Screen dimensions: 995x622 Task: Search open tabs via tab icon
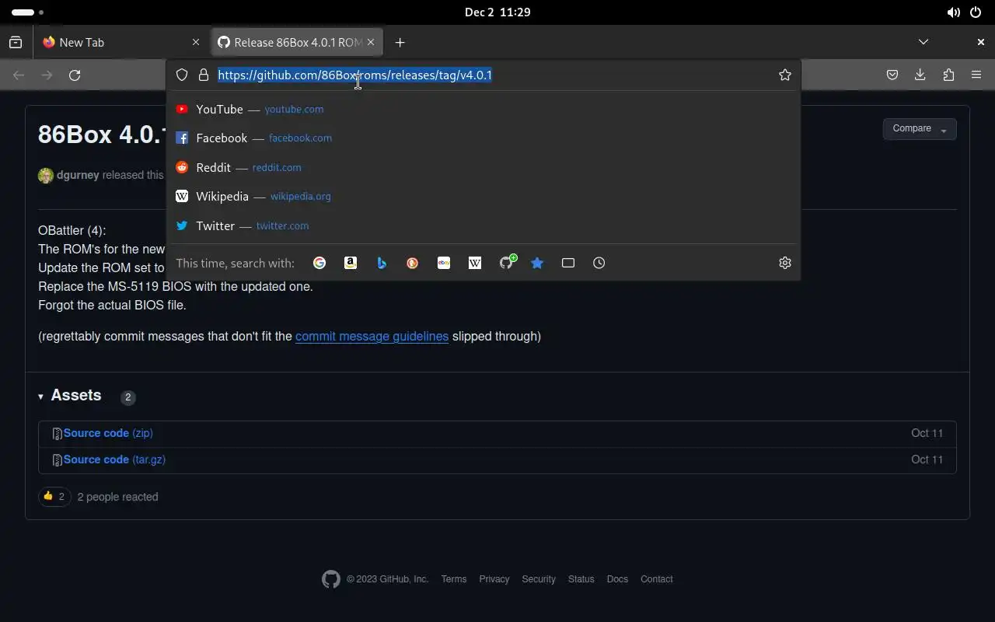(x=568, y=263)
